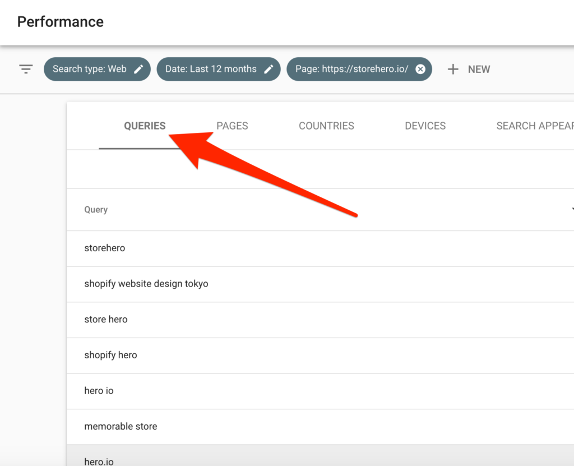
Task: Click the Performance page title
Action: [x=61, y=22]
